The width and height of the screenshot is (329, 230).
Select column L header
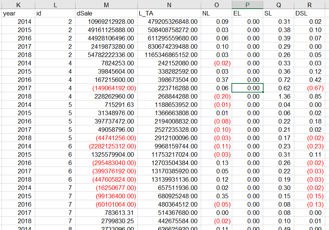[55, 5]
